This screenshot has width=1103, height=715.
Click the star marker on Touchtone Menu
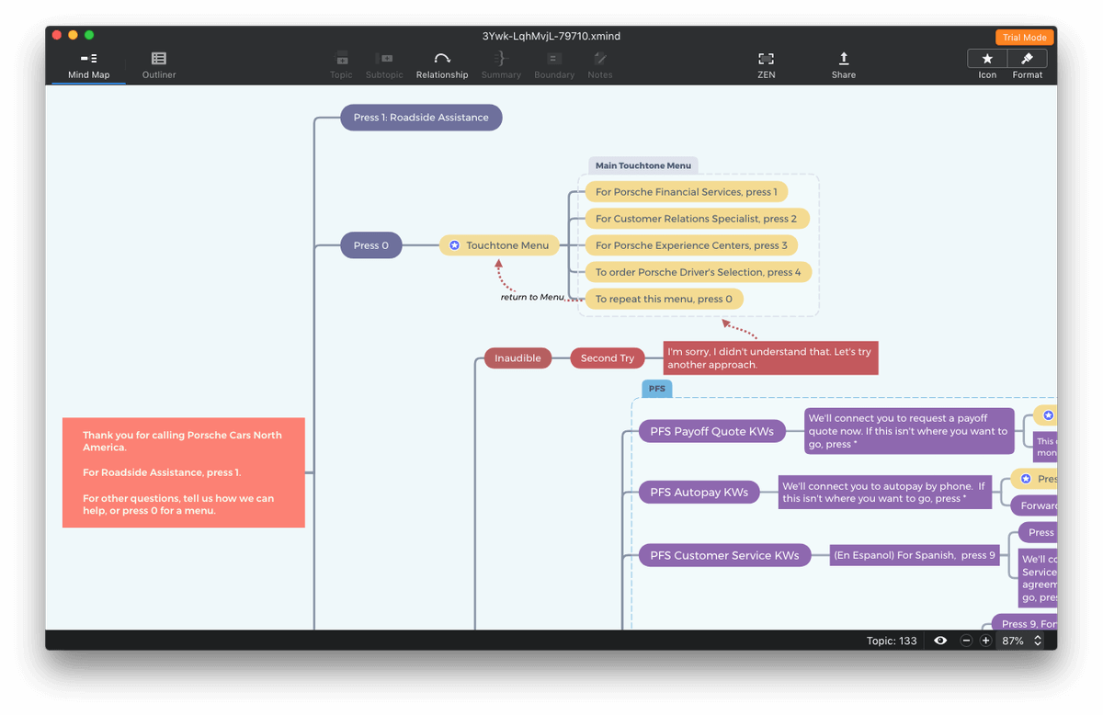(454, 245)
